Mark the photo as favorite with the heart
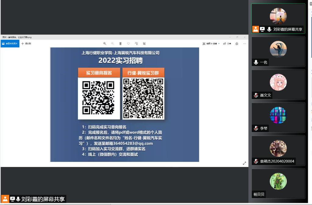The width and height of the screenshot is (312, 205). coord(128,44)
